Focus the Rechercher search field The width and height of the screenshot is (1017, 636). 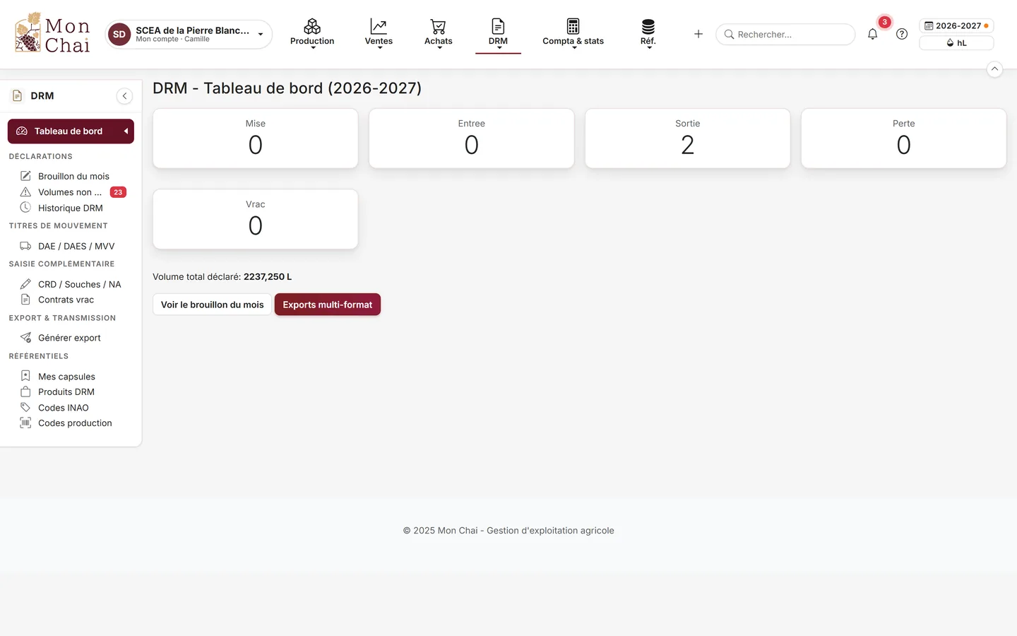785,34
